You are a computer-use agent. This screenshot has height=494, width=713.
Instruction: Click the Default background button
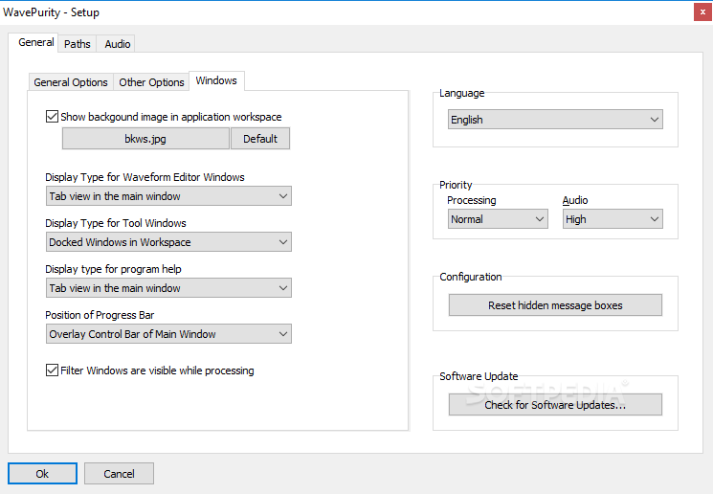coord(260,139)
